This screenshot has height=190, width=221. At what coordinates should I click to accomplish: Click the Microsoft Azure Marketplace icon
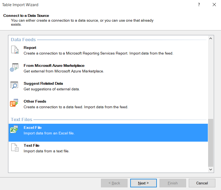point(14,68)
